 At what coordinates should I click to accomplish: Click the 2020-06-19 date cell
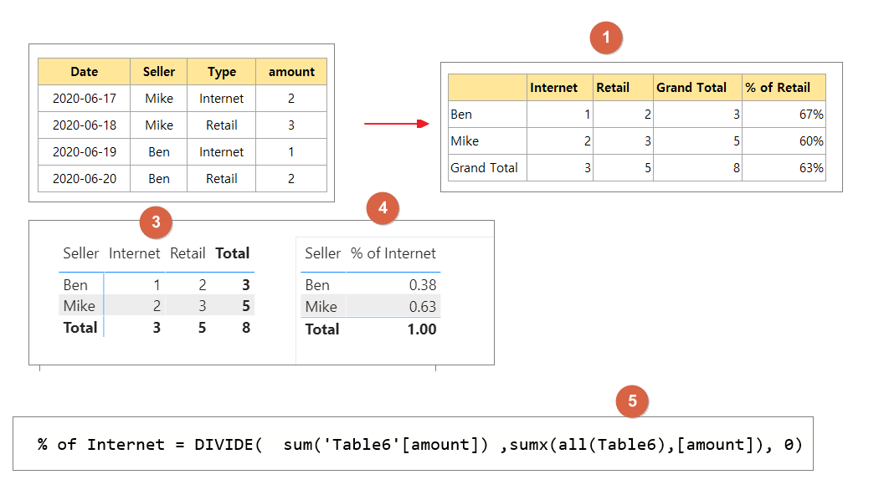point(84,152)
